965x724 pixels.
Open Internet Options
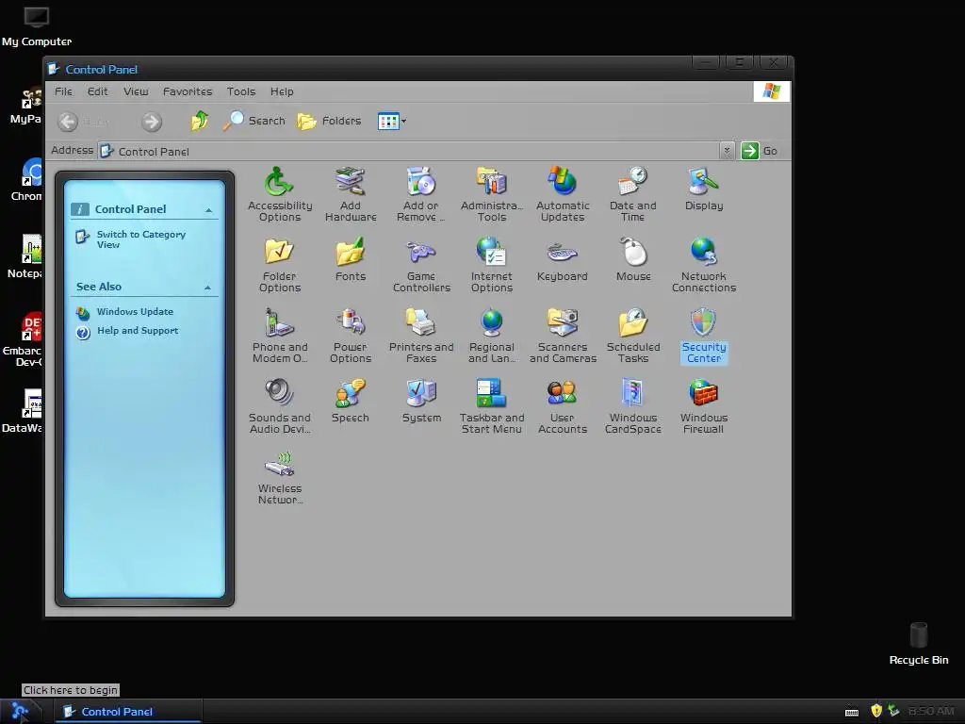(x=492, y=264)
